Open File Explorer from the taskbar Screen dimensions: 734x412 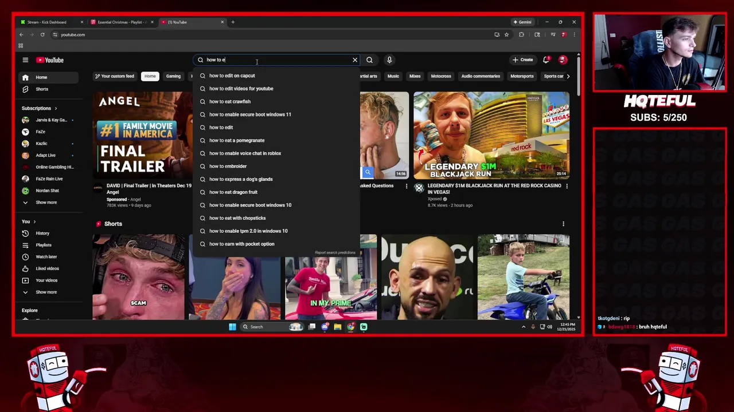(338, 327)
